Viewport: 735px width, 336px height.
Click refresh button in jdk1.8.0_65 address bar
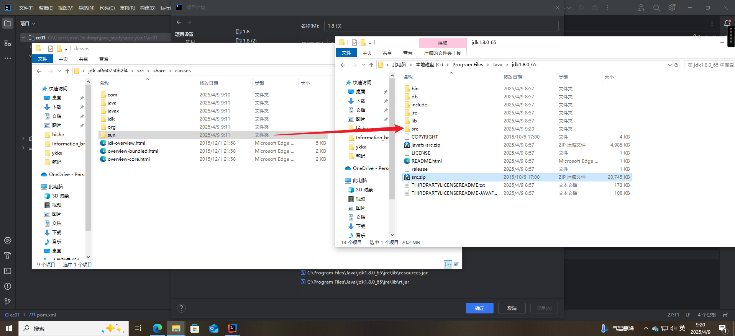(676, 65)
